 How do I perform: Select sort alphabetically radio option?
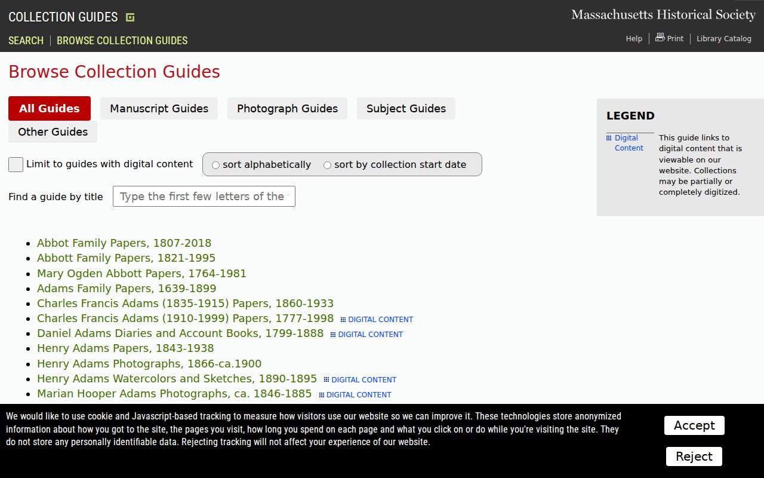tap(216, 165)
